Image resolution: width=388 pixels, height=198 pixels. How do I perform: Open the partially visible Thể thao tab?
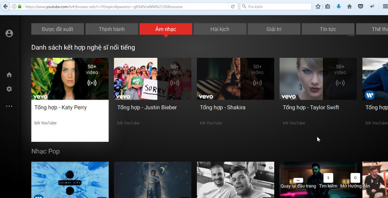372,29
